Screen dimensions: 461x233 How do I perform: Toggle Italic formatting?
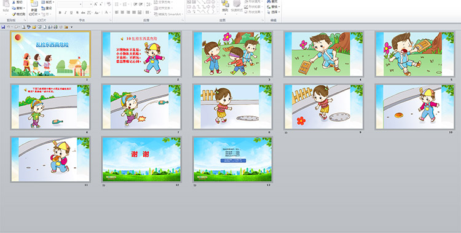(66, 12)
